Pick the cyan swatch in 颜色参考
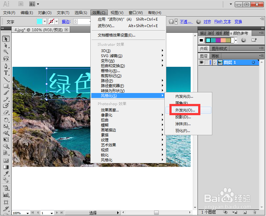 coord(208,40)
